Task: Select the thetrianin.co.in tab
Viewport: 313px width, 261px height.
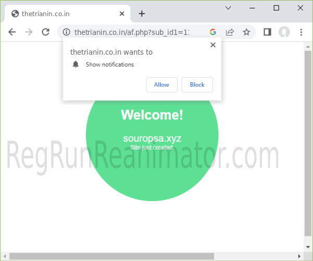Action: (x=62, y=14)
